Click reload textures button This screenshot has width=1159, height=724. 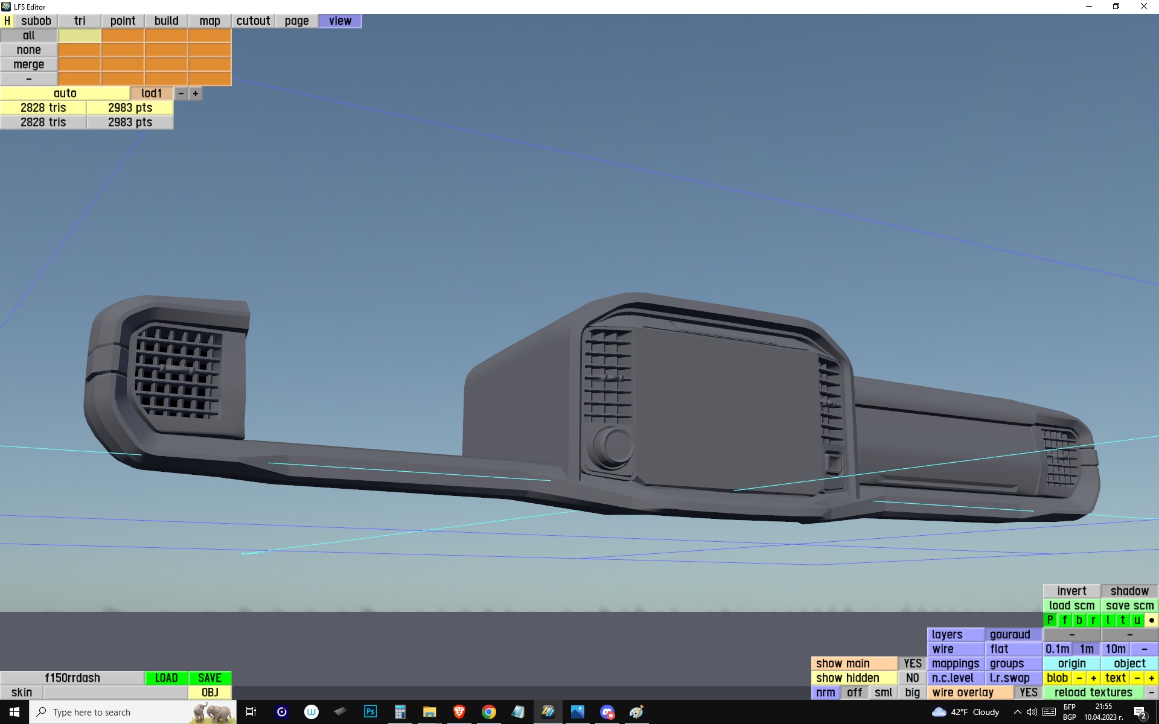pos(1093,693)
